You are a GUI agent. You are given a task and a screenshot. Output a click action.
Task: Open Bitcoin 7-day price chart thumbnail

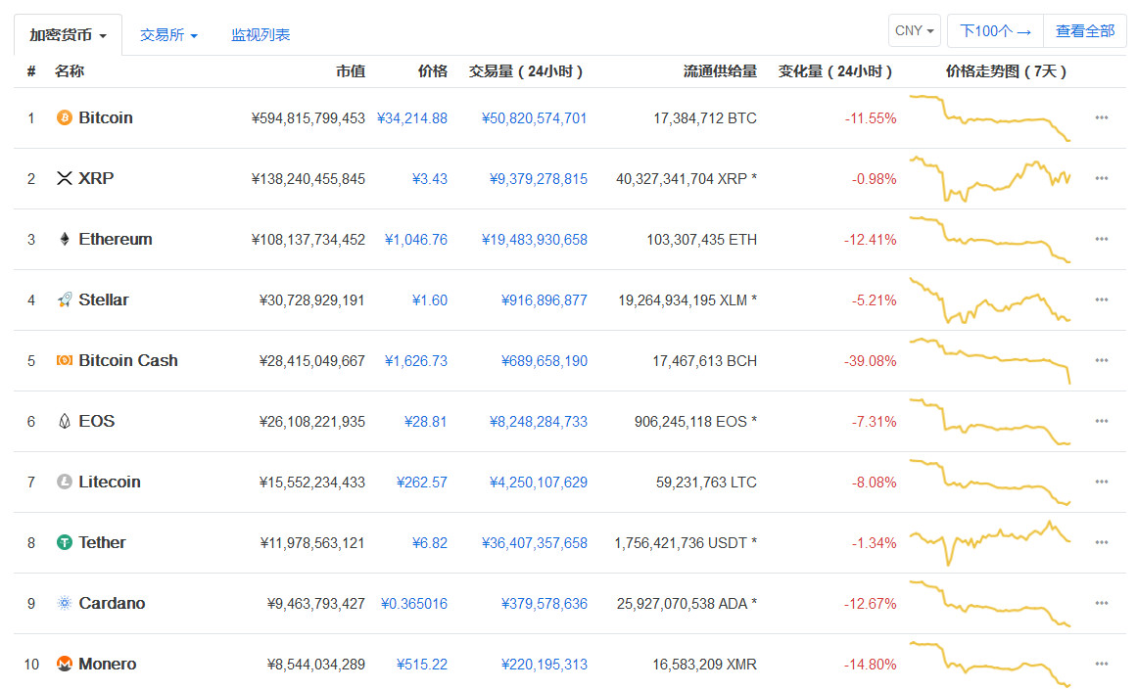[990, 117]
